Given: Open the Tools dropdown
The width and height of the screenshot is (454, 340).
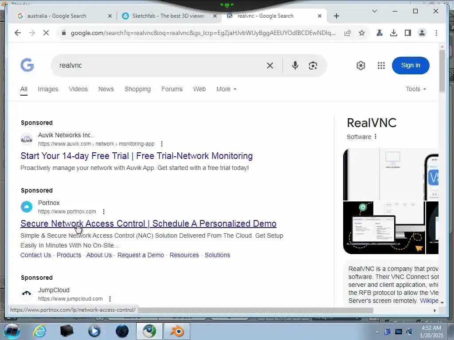Looking at the screenshot, I should (416, 89).
